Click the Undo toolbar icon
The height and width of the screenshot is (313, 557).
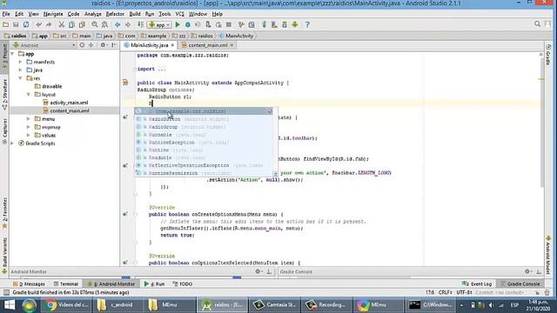tap(38, 24)
